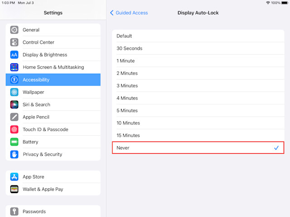Set auto-lock to 5 Minutes
Image resolution: width=290 pixels, height=217 pixels.
[x=198, y=110]
